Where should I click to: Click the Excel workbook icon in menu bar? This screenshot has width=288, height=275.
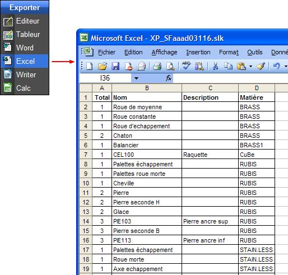[x=89, y=52]
